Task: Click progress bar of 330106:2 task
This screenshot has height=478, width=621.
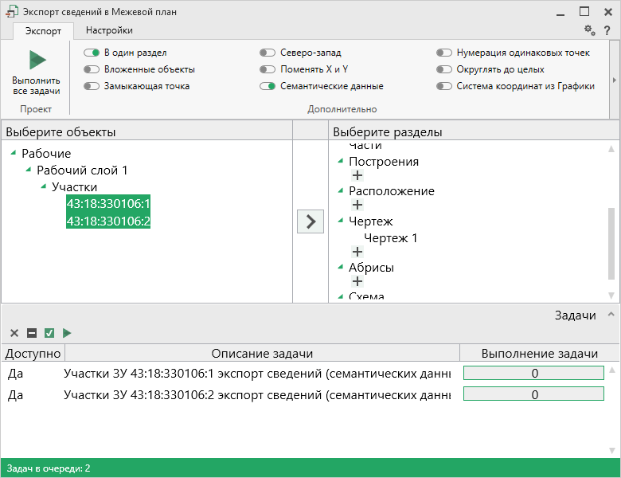Action: [x=533, y=394]
